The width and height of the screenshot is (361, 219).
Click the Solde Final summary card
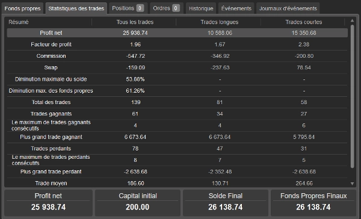[x=226, y=203]
